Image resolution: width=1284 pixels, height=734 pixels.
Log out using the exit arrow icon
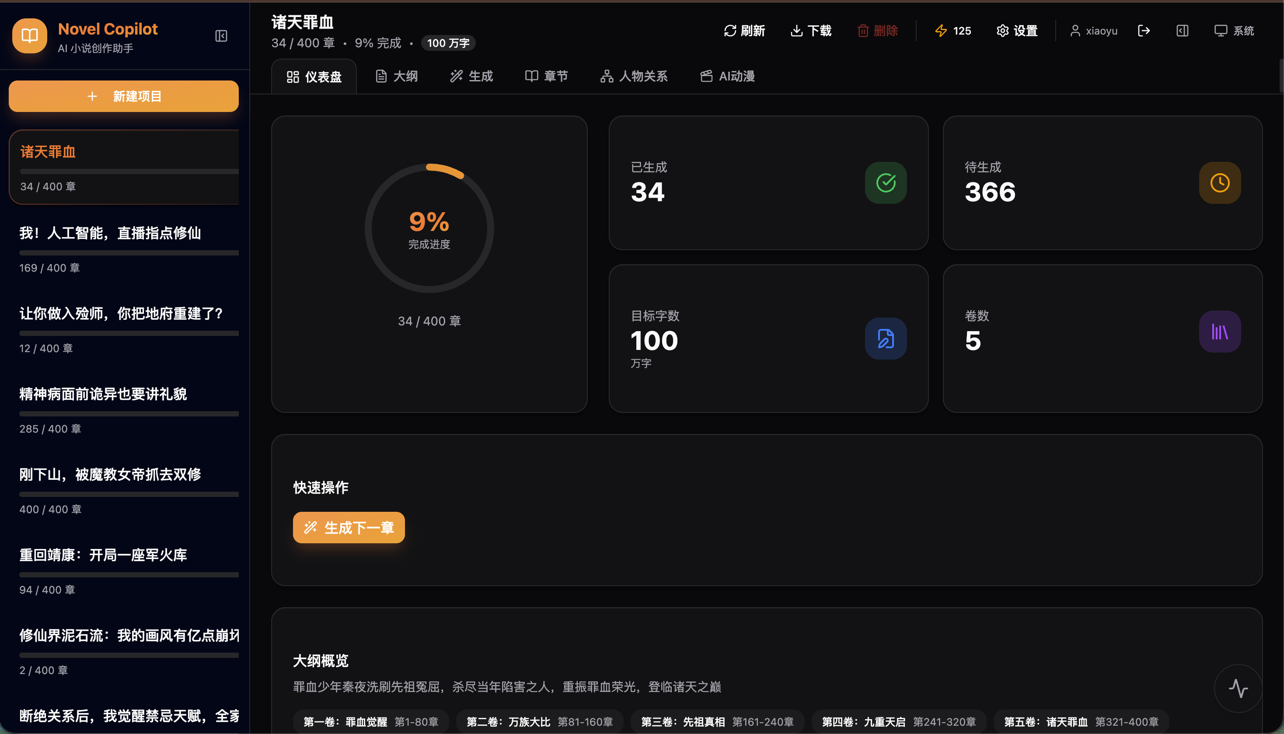(1144, 31)
